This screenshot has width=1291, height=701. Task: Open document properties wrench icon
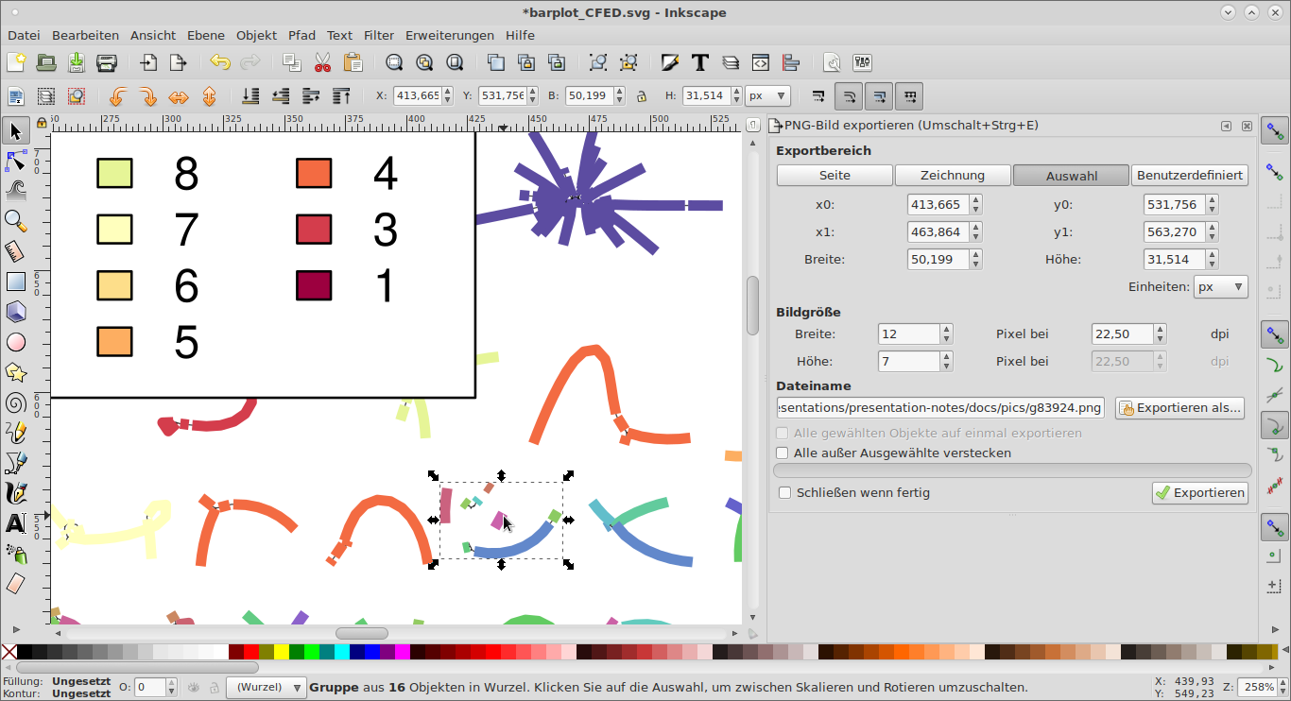833,63
